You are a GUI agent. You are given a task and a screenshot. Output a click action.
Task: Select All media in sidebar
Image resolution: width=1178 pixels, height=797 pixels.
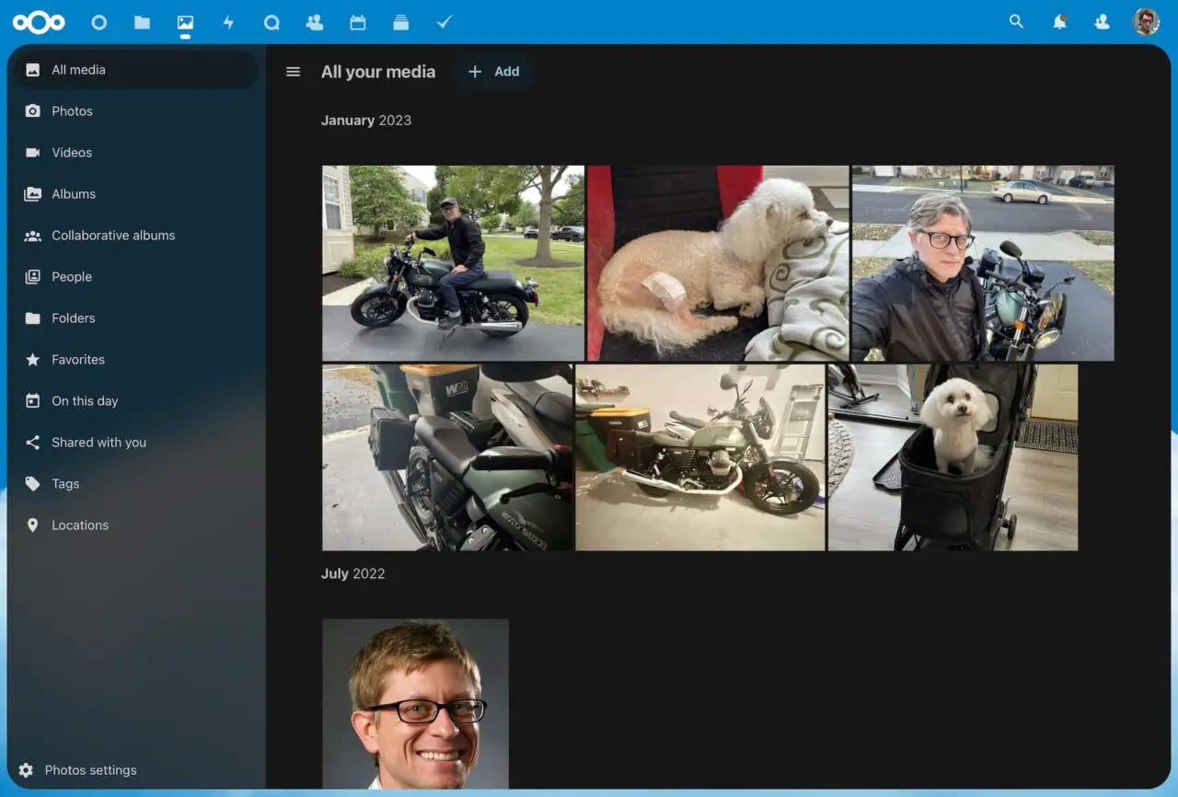(136, 70)
